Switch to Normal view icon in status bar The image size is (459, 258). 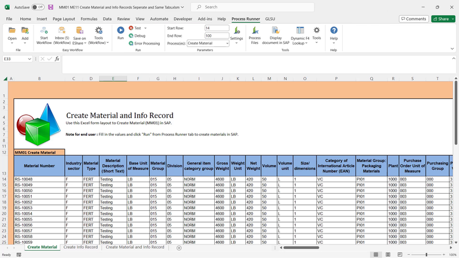(376, 254)
